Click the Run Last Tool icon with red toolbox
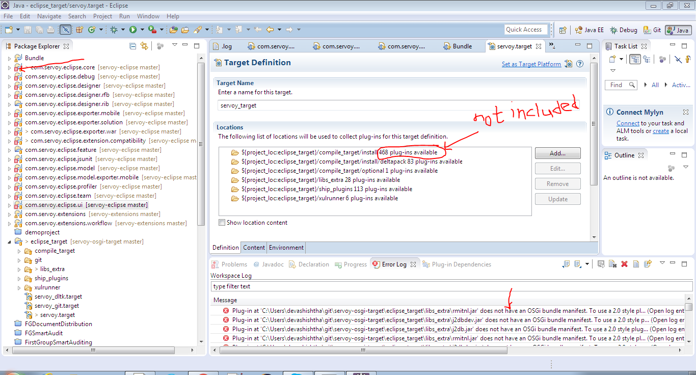The image size is (696, 375). pyautogui.click(x=152, y=30)
